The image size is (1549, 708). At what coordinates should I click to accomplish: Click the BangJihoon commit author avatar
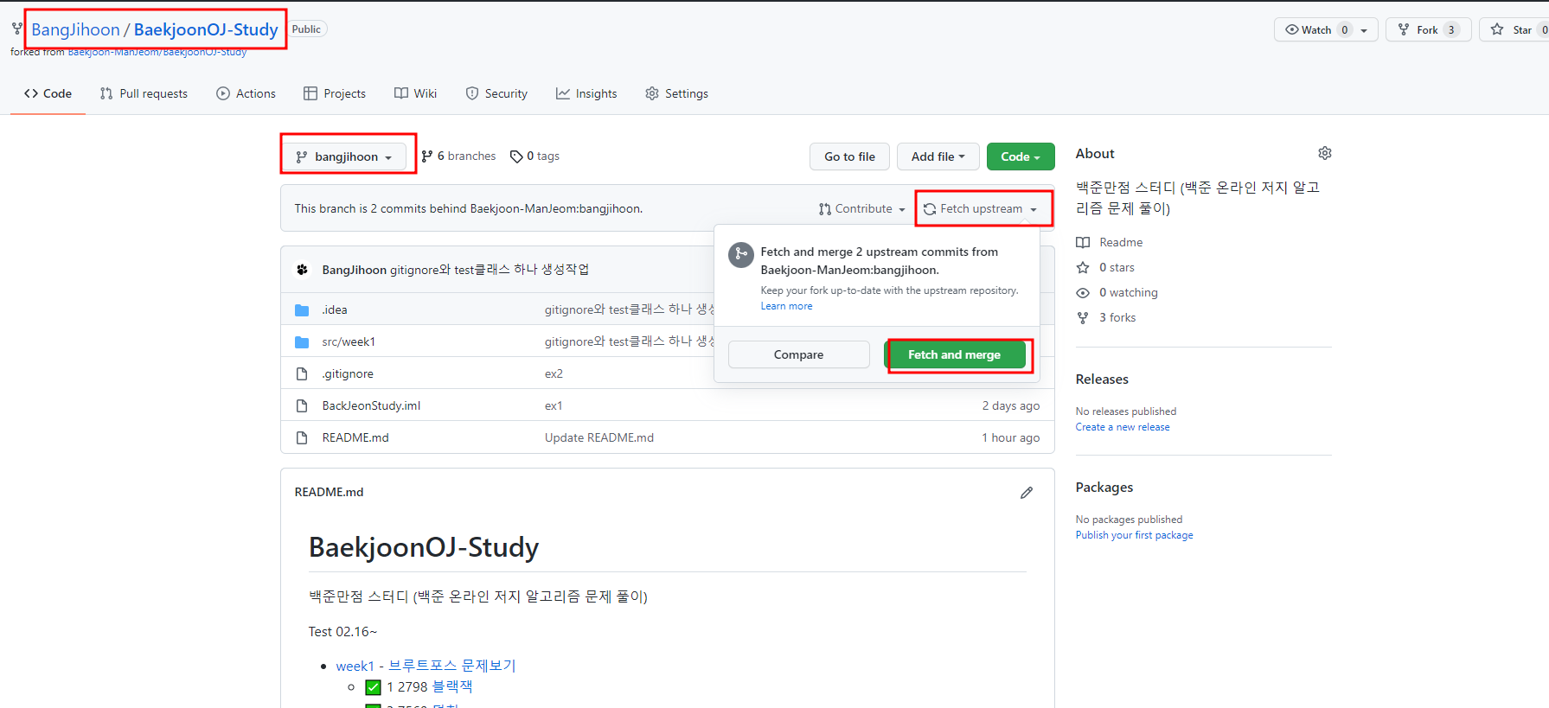coord(302,270)
